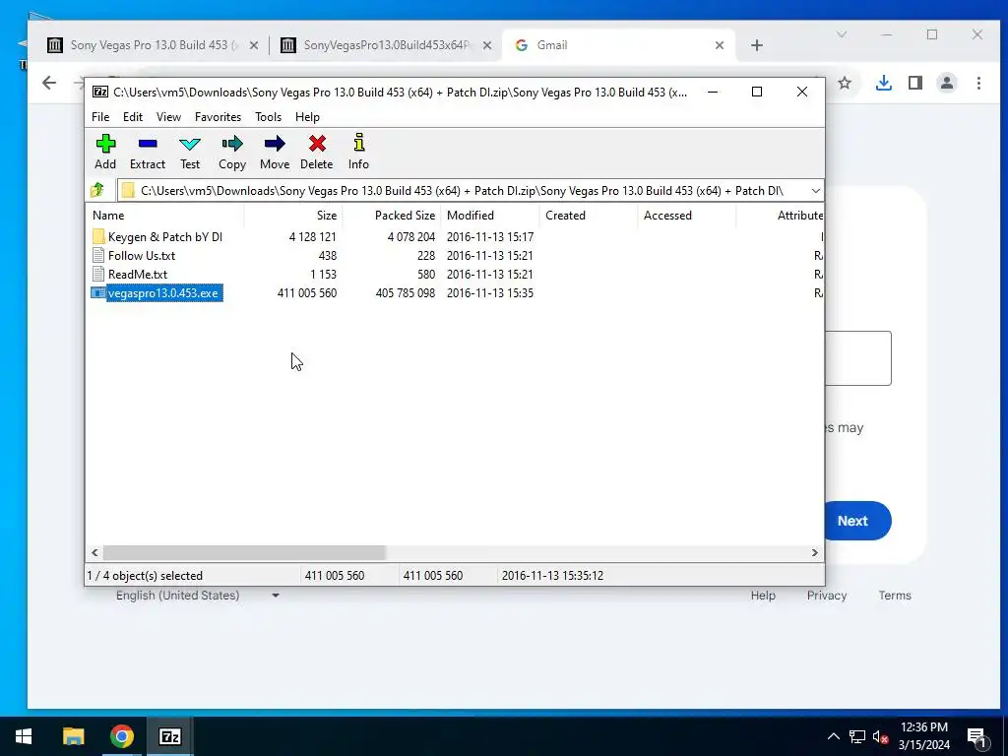1008x756 pixels.
Task: Open the Favorites menu
Action: 218,117
